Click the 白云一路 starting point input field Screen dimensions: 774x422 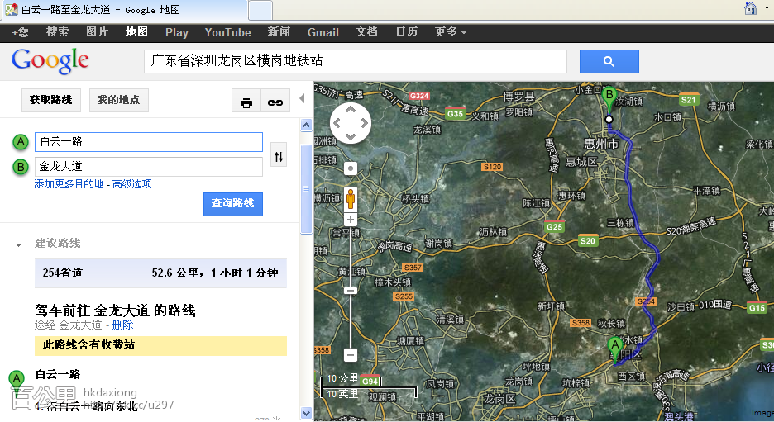click(x=149, y=142)
